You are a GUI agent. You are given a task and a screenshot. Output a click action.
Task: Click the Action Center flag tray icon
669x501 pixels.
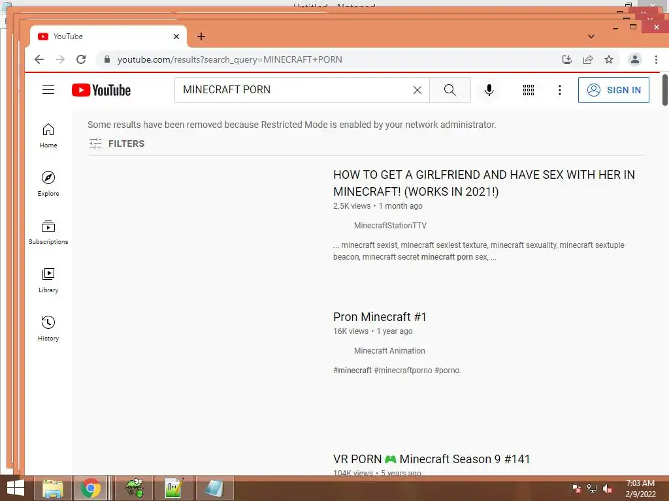point(576,489)
